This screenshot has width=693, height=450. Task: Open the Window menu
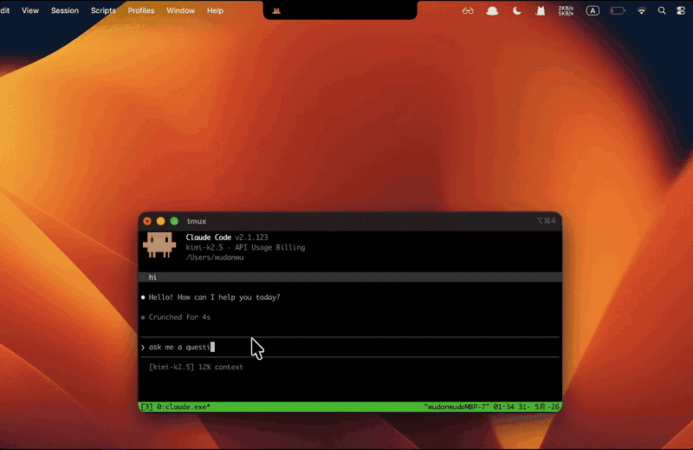coord(180,10)
